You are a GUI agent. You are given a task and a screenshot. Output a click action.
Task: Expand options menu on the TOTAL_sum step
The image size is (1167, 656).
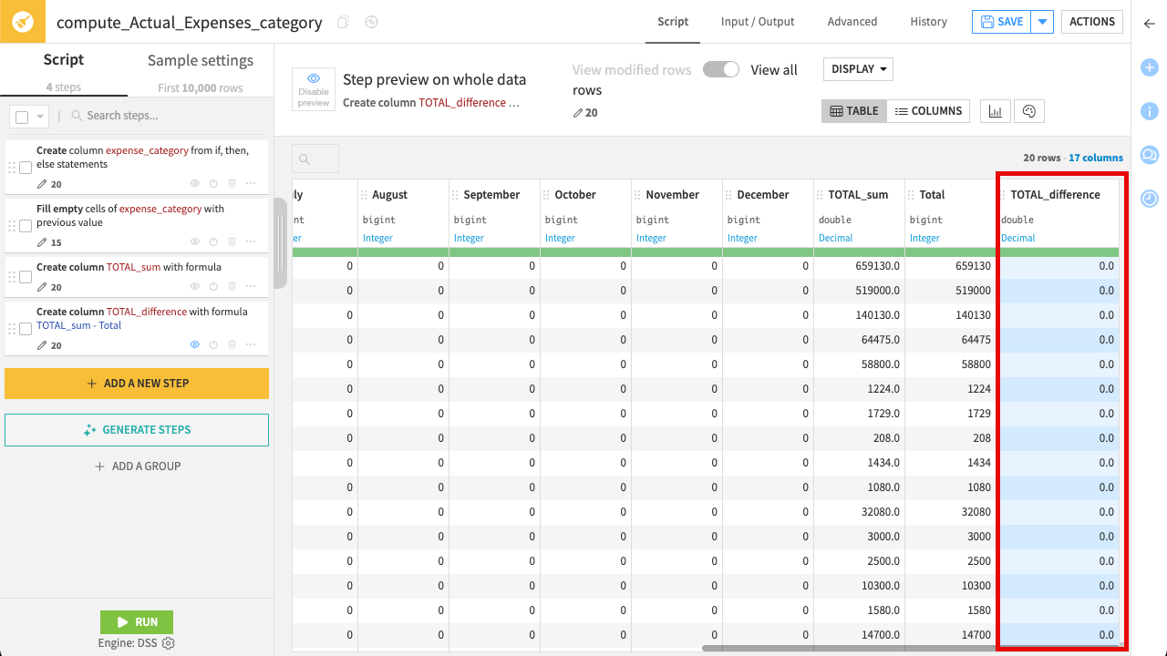tap(251, 285)
